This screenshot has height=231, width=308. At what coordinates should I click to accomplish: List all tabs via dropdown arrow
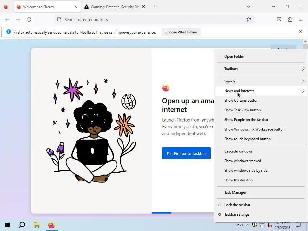(x=248, y=7)
